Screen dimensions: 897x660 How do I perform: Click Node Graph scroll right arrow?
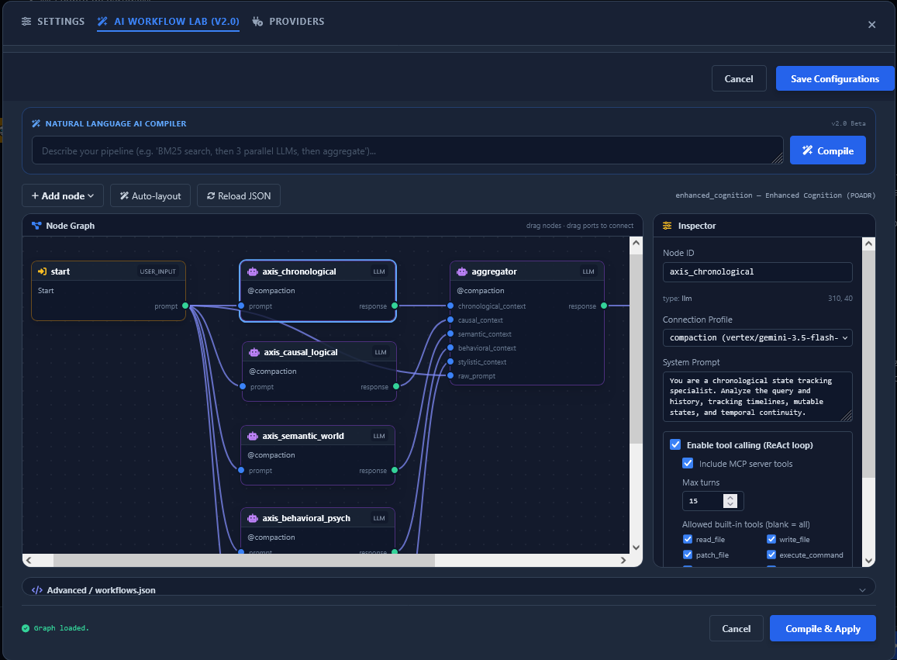623,561
